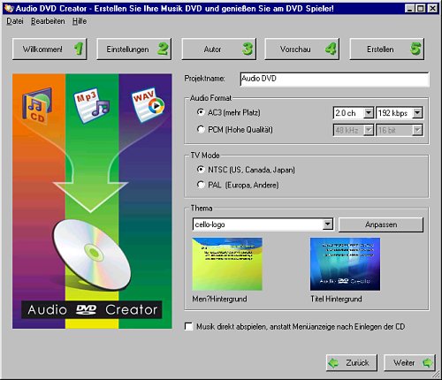Maximize the Audio DVD Creator window
This screenshot has height=380, width=442.
point(421,9)
